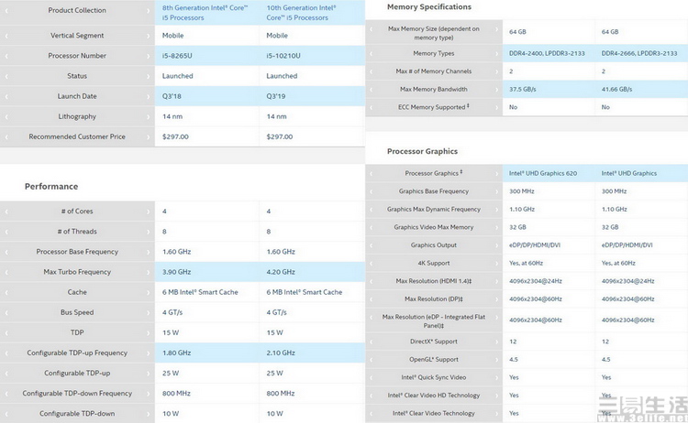Image resolution: width=688 pixels, height=423 pixels.
Task: Click the Graphics Max Dynamic Frequency label
Action: pos(434,210)
